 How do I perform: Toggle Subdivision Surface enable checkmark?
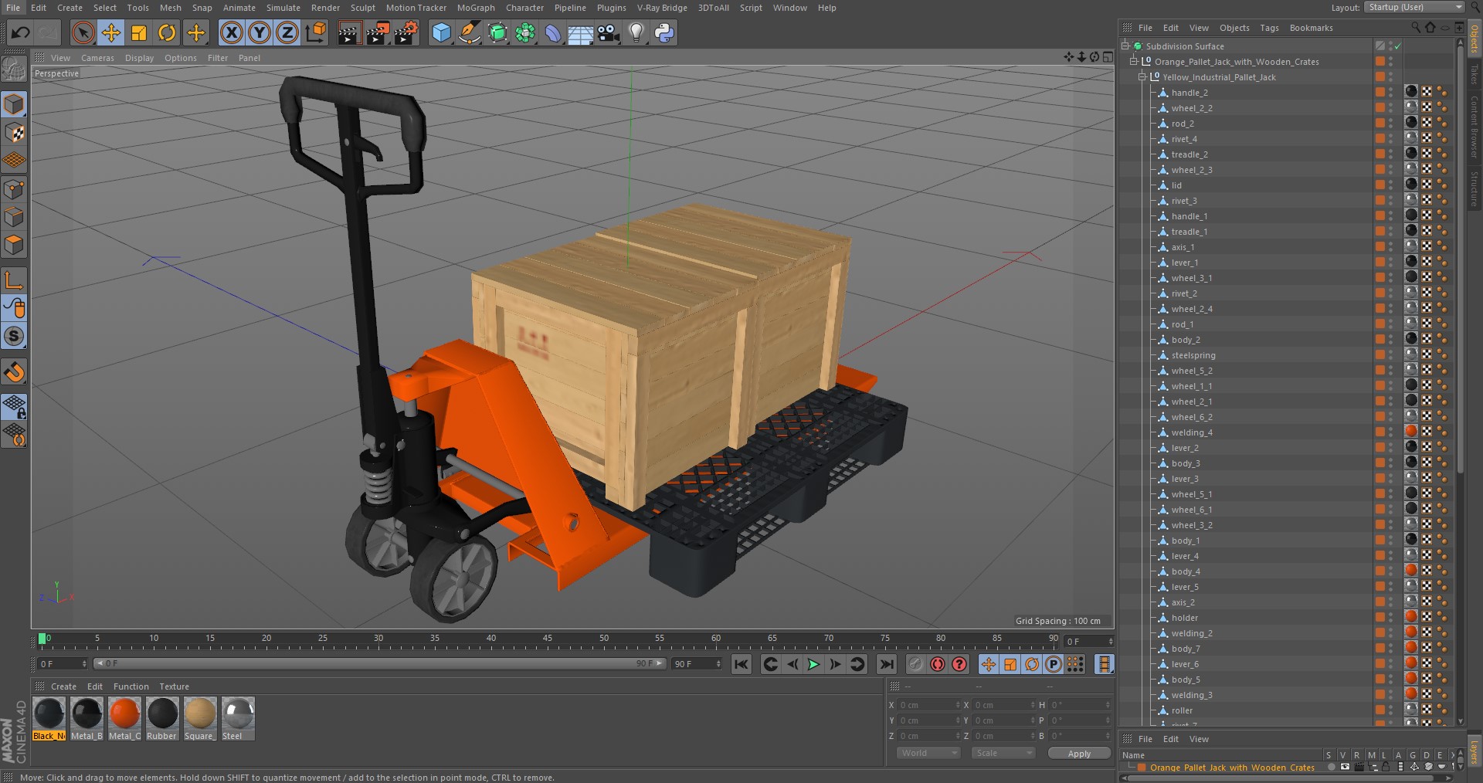click(x=1398, y=46)
